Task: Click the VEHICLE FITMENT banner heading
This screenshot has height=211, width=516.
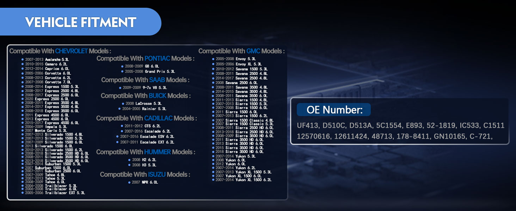Action: (80, 22)
